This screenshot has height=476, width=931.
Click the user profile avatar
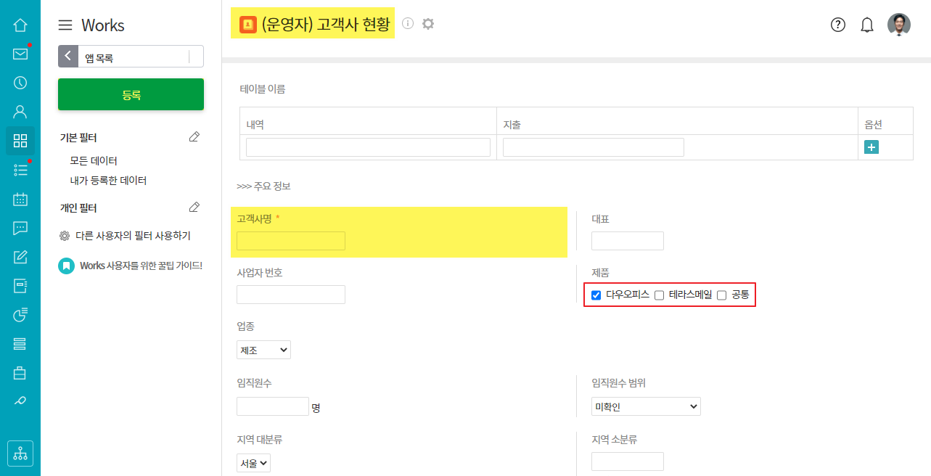tap(899, 25)
